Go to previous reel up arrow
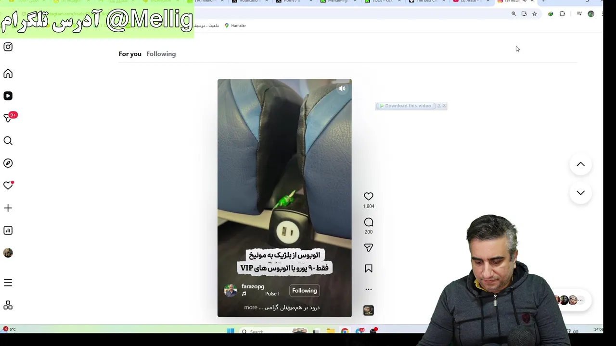Image resolution: width=616 pixels, height=346 pixels. 581,164
